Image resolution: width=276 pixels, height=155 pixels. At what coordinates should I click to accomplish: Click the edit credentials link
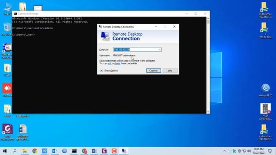pyautogui.click(x=110, y=63)
